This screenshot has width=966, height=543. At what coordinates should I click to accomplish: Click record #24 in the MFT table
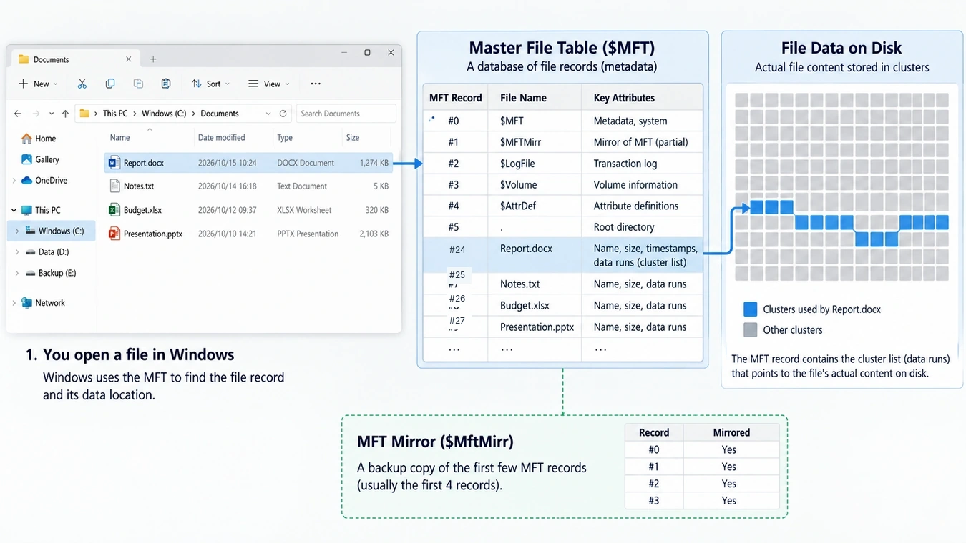pos(457,249)
